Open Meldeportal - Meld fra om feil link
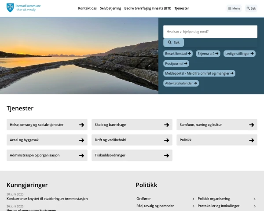Image resolution: width=264 pixels, height=211 pixels. click(x=199, y=73)
